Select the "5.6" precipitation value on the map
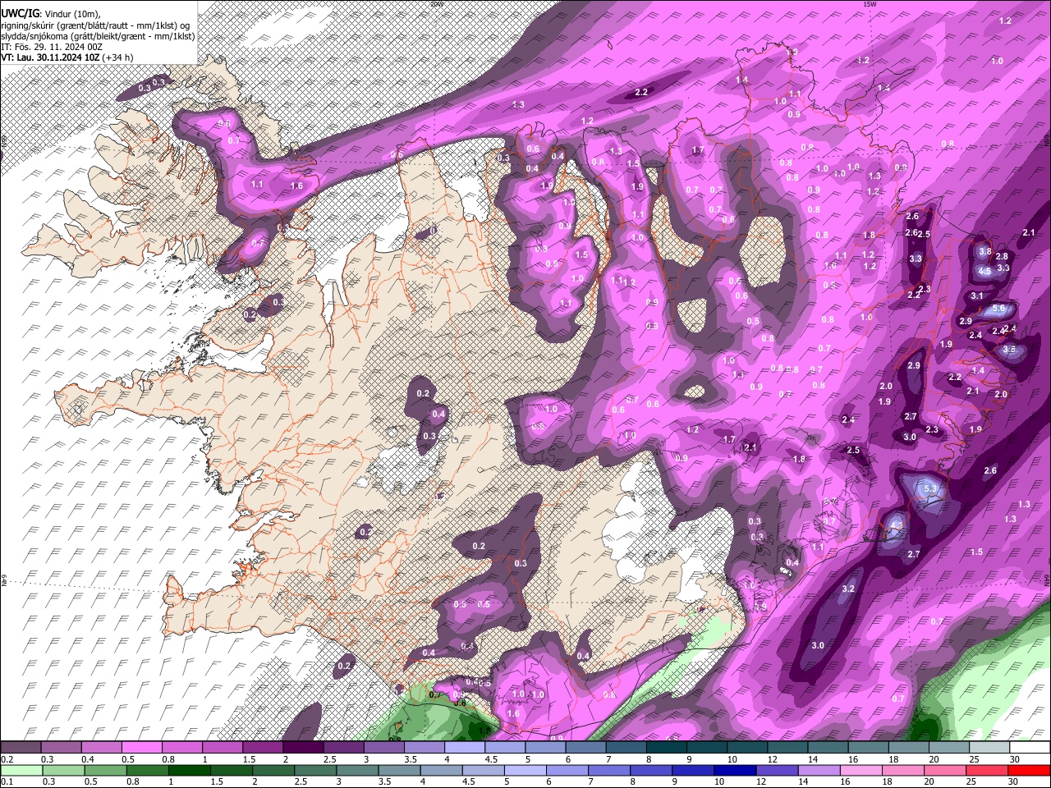The image size is (1051, 788). pyautogui.click(x=998, y=309)
